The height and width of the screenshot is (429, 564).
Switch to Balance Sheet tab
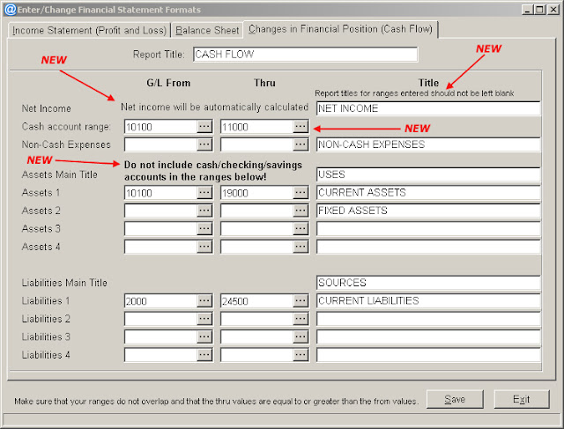coord(207,30)
